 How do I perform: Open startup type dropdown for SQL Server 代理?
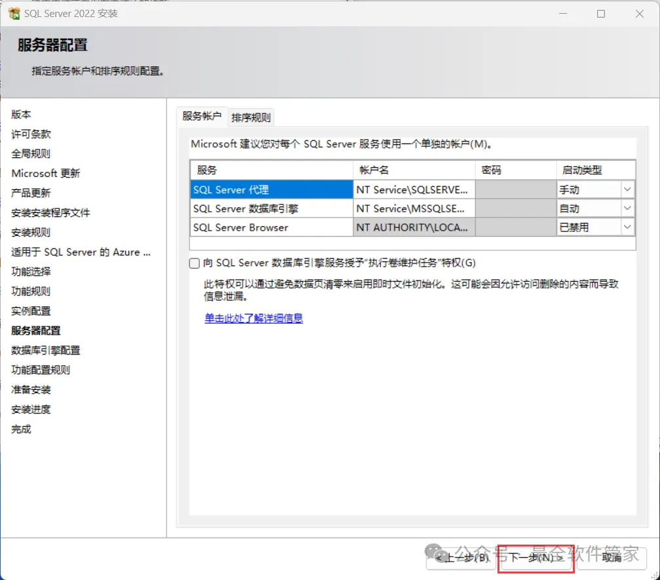click(627, 189)
